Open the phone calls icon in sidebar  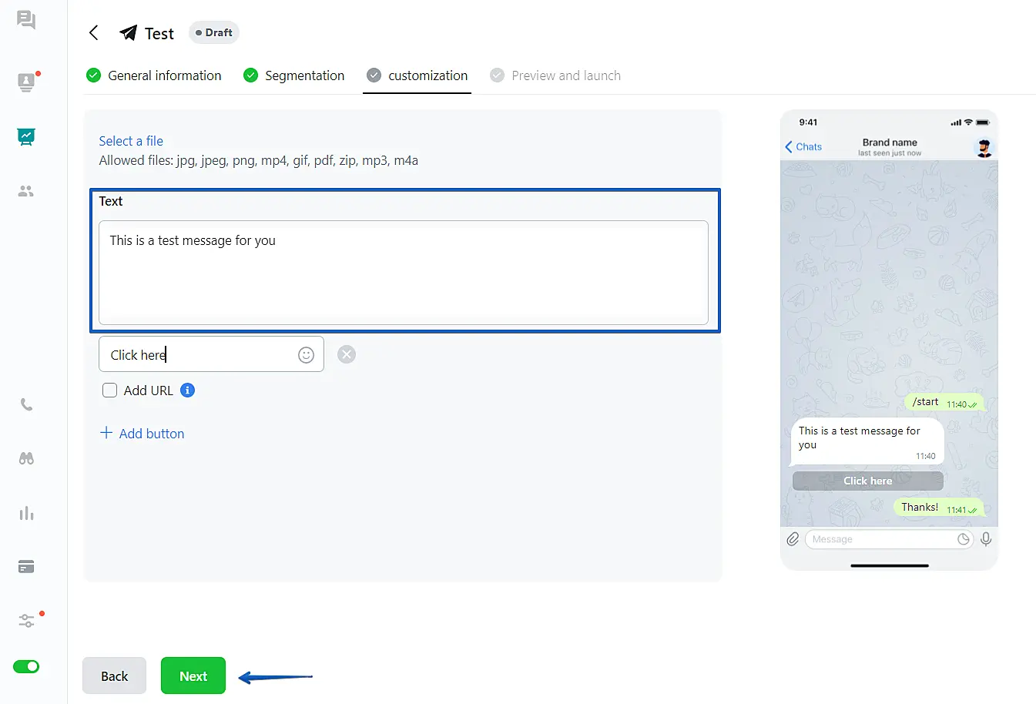tap(26, 404)
